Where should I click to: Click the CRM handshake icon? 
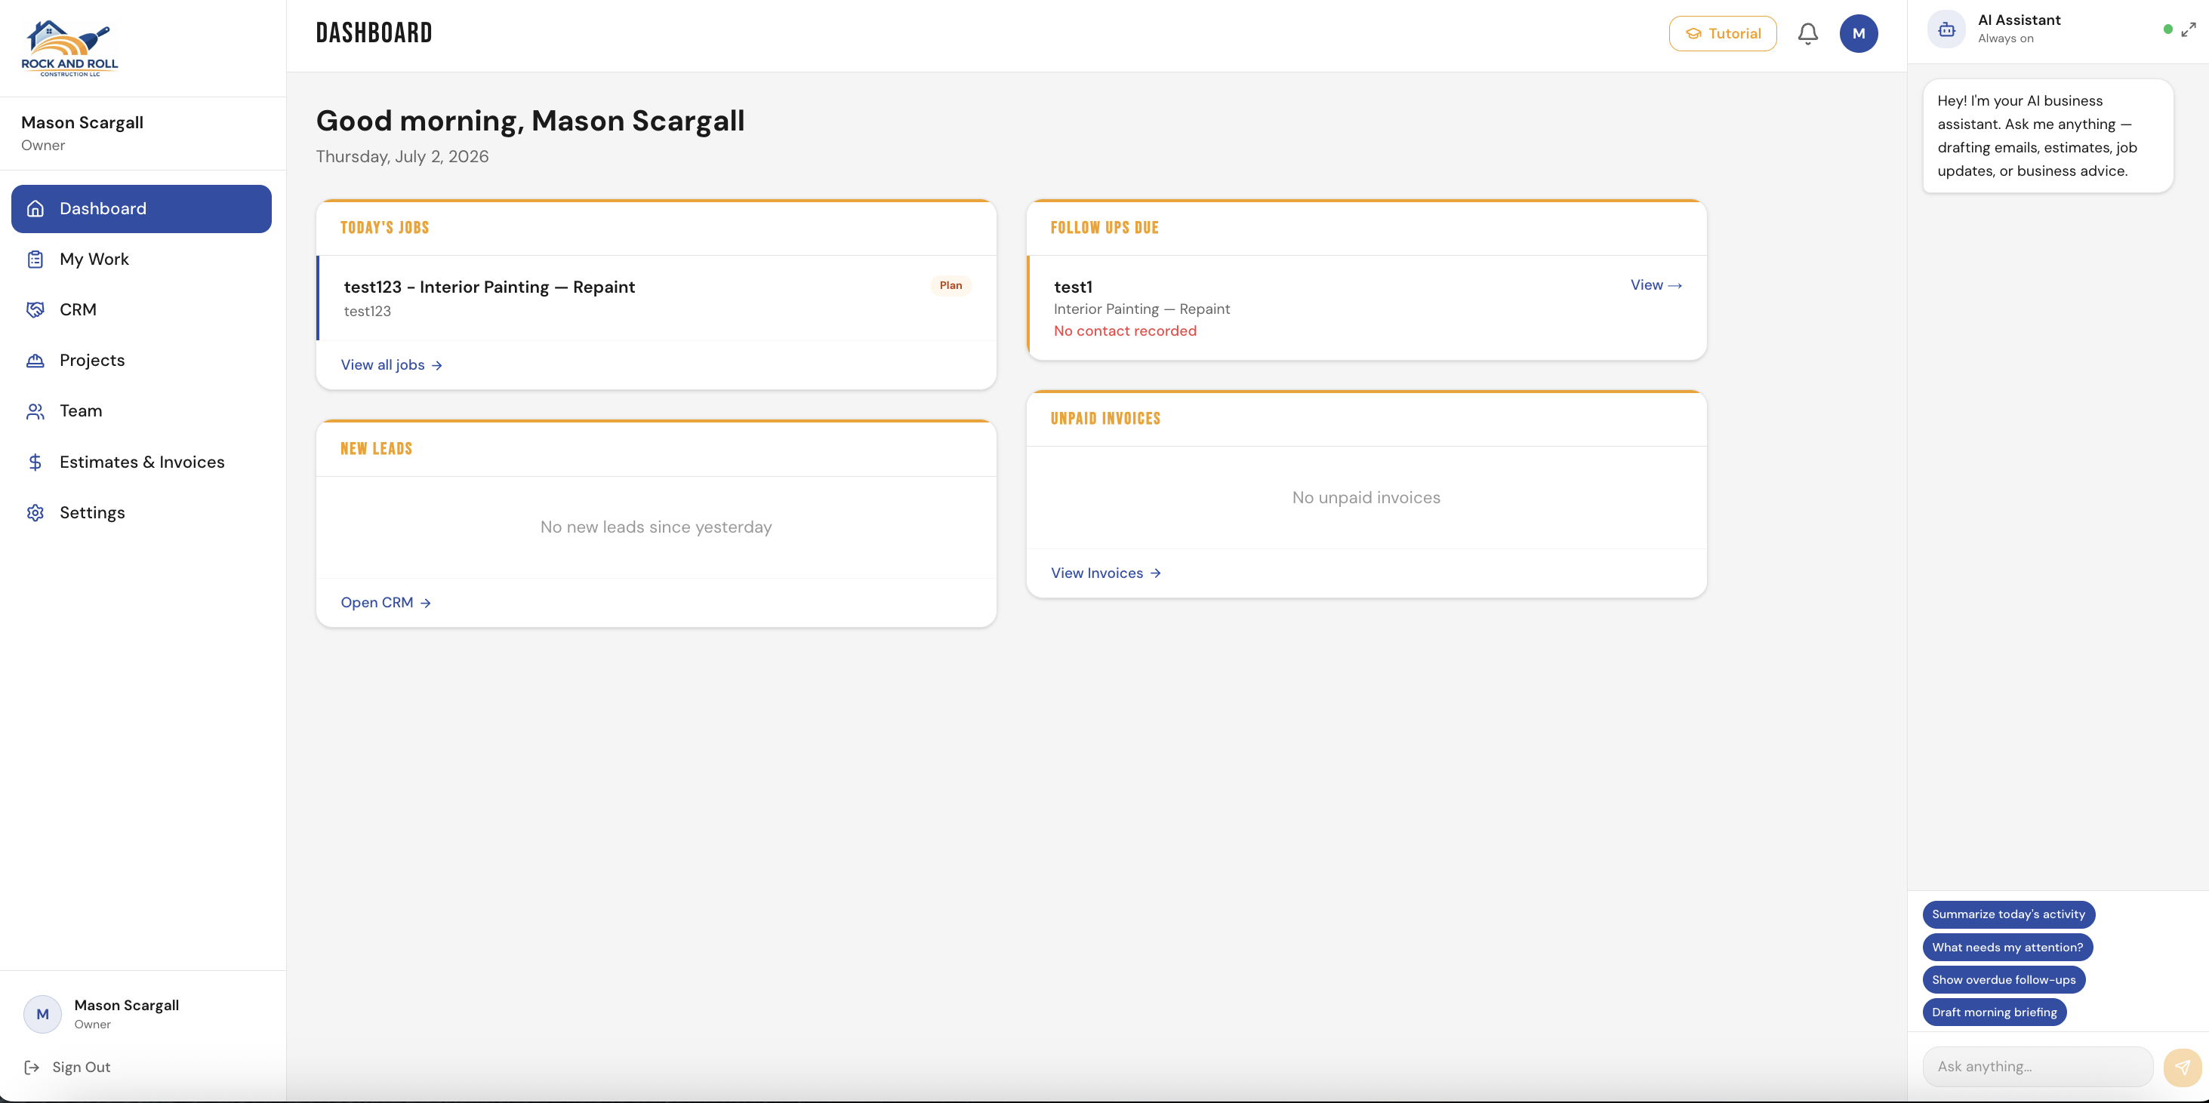(x=35, y=309)
